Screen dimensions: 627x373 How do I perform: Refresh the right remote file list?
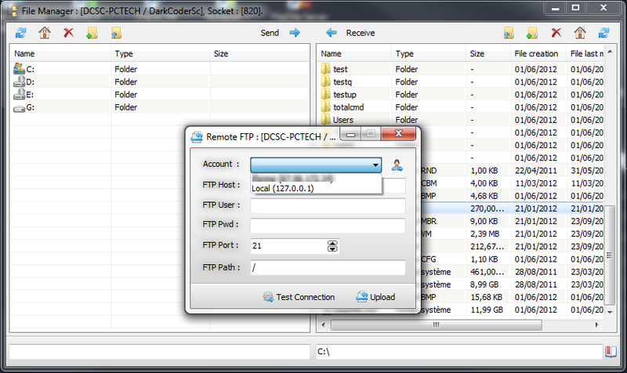(603, 33)
